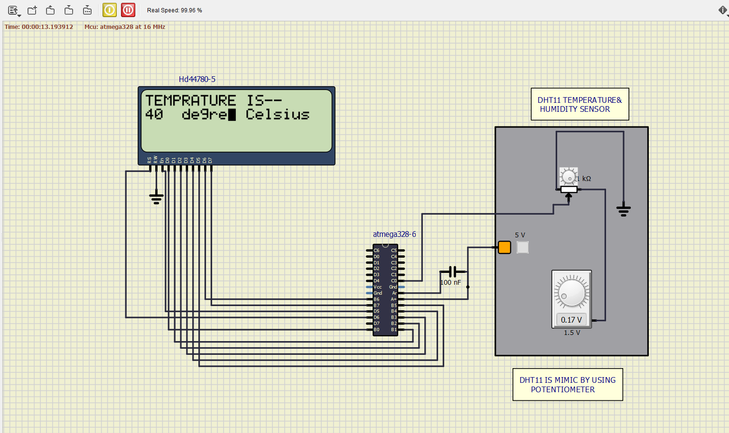Screen dimensions: 729x433
Task: Create a new circuit
Action: pos(32,9)
